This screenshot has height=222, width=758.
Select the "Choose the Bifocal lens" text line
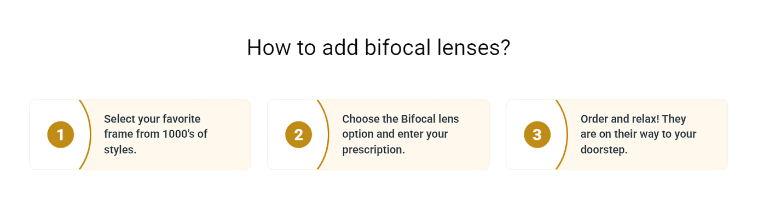tap(400, 119)
